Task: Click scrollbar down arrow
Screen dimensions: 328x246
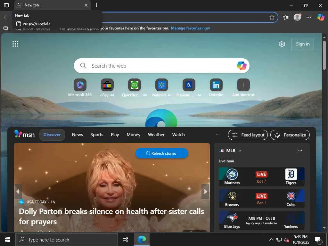Action: coord(324,228)
